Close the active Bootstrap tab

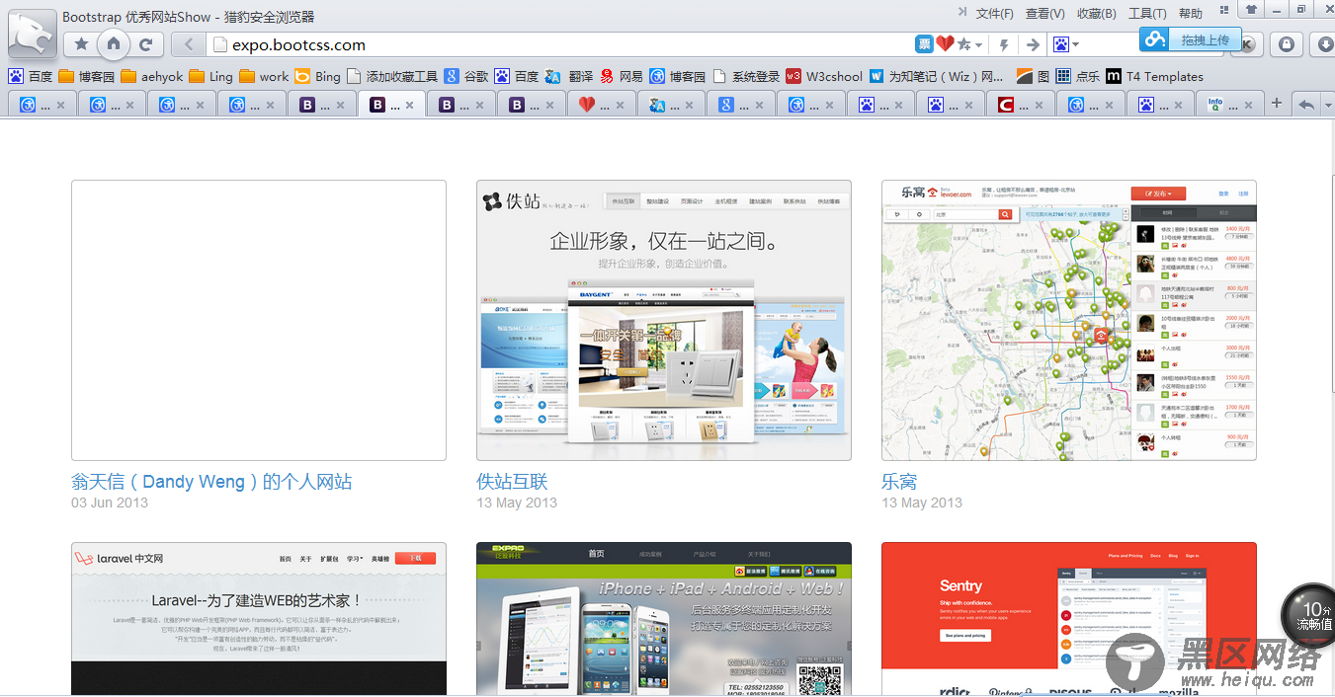(409, 105)
